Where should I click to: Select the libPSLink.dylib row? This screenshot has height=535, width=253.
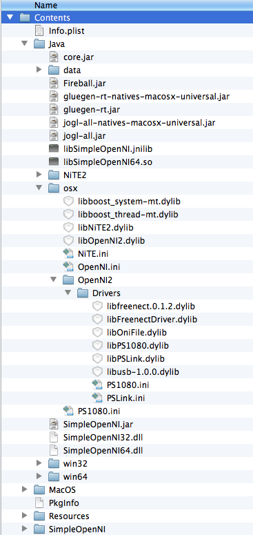[126, 358]
